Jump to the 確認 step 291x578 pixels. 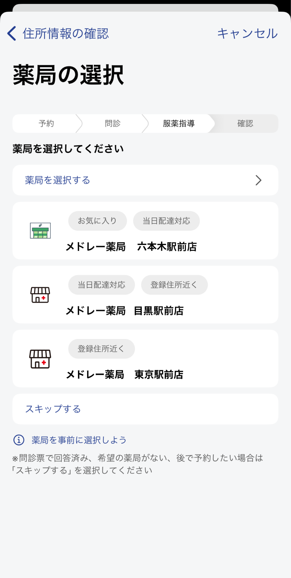245,124
